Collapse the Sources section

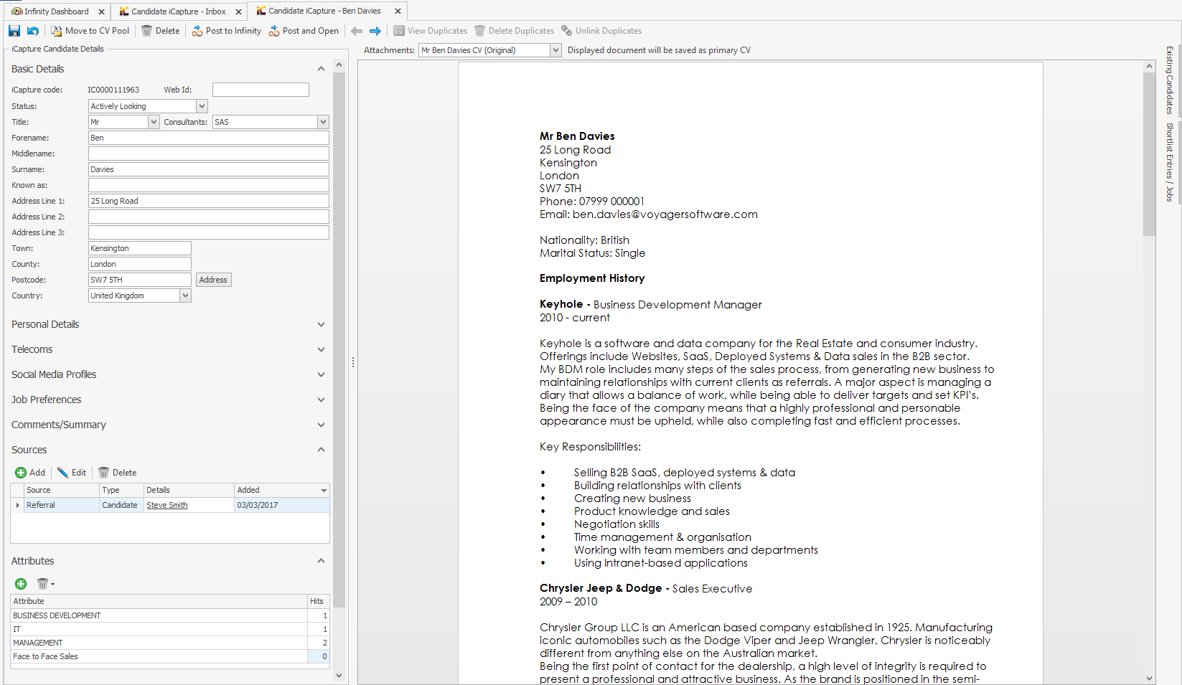(321, 450)
